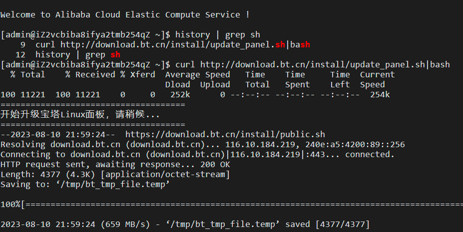Click the update_panel.sh URL in history line 9

[x=173, y=45]
